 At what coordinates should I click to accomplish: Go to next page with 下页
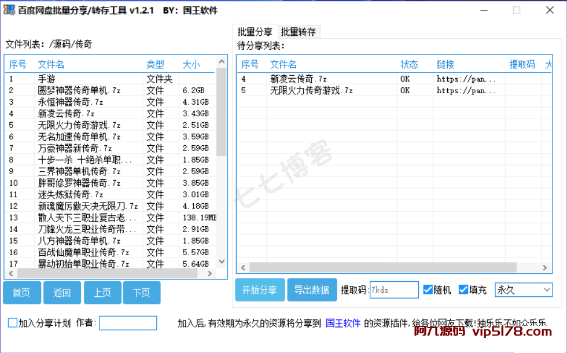pos(142,292)
